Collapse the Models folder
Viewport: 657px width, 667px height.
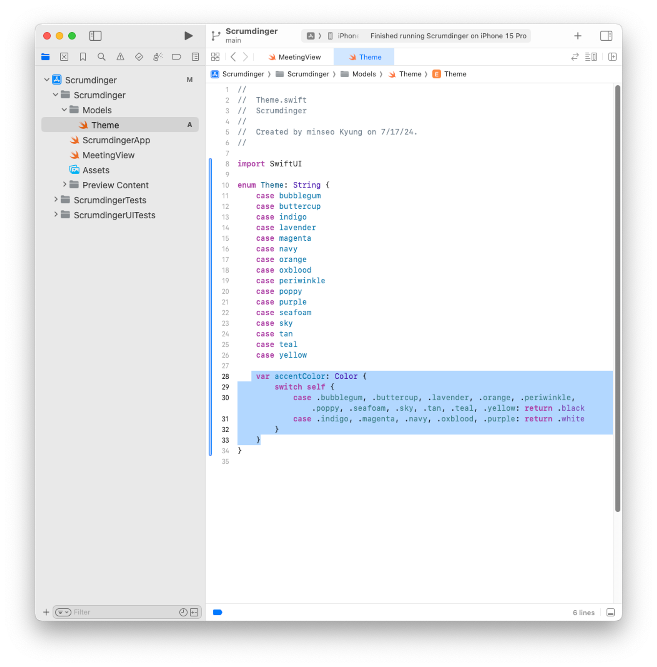click(64, 110)
